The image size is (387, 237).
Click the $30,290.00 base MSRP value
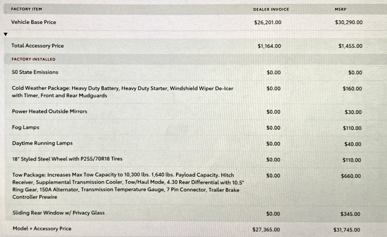pos(349,22)
